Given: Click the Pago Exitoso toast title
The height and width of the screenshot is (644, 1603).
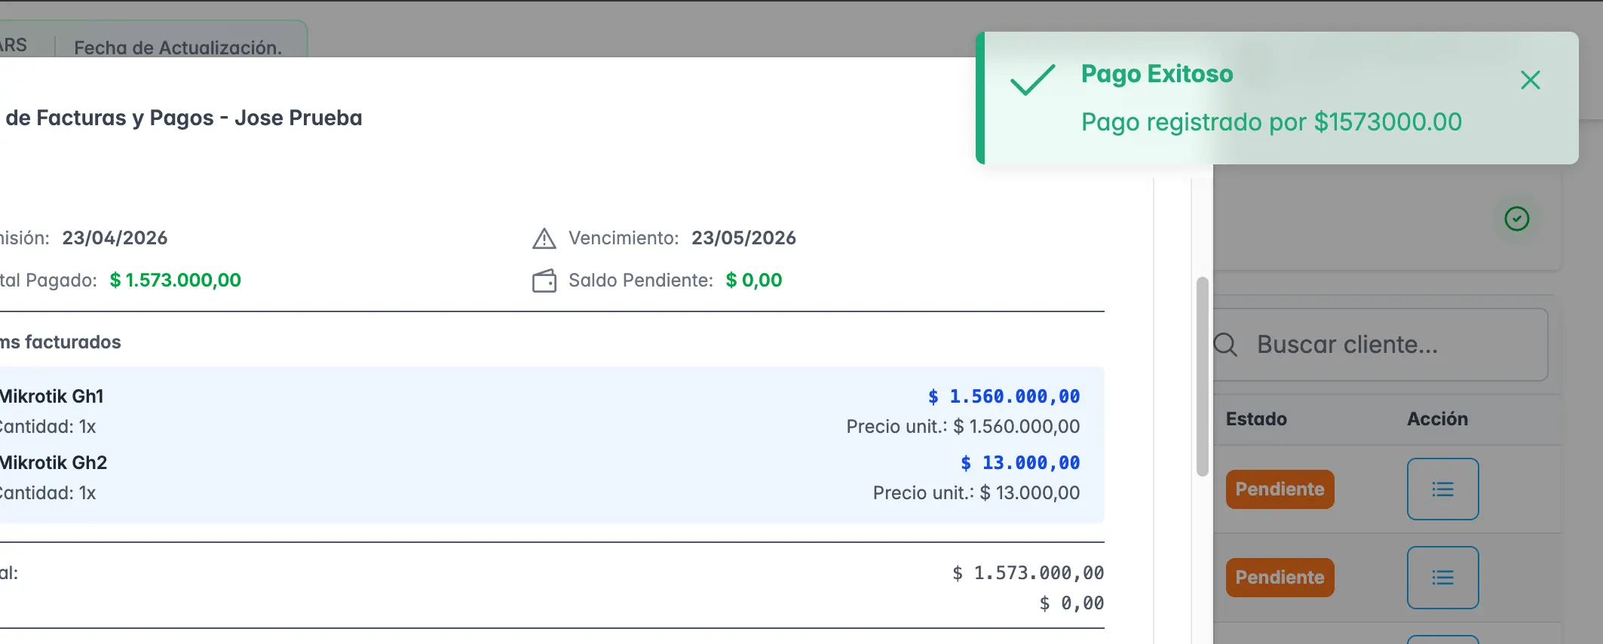Looking at the screenshot, I should pyautogui.click(x=1157, y=74).
